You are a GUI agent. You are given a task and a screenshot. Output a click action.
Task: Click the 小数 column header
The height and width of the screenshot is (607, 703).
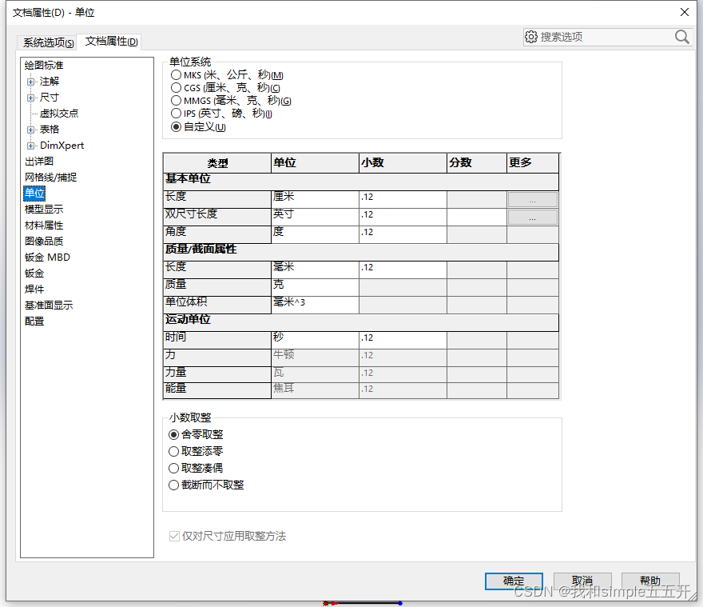[x=403, y=163]
